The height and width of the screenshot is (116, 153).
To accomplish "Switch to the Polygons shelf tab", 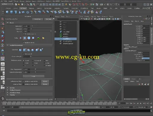I will [31, 8].
